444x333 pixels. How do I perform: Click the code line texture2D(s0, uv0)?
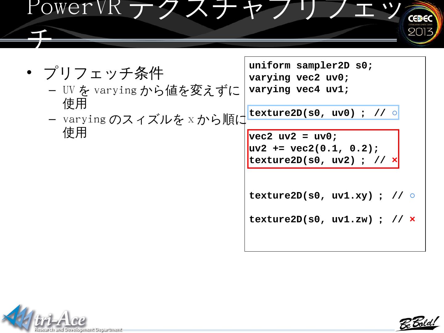pos(323,113)
